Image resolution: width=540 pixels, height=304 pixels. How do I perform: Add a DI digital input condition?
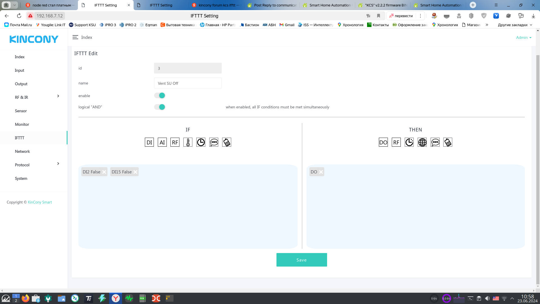[149, 142]
